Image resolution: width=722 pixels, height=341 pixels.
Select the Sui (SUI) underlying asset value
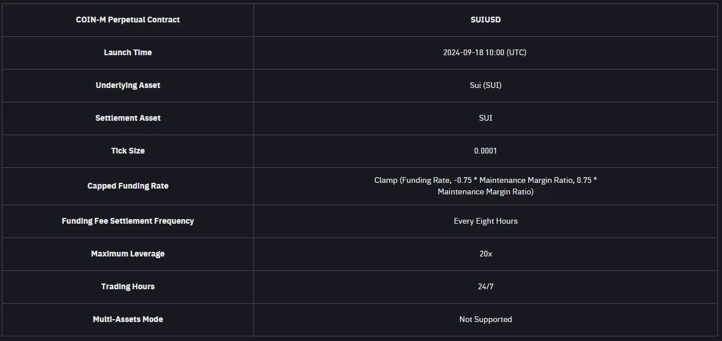point(485,85)
